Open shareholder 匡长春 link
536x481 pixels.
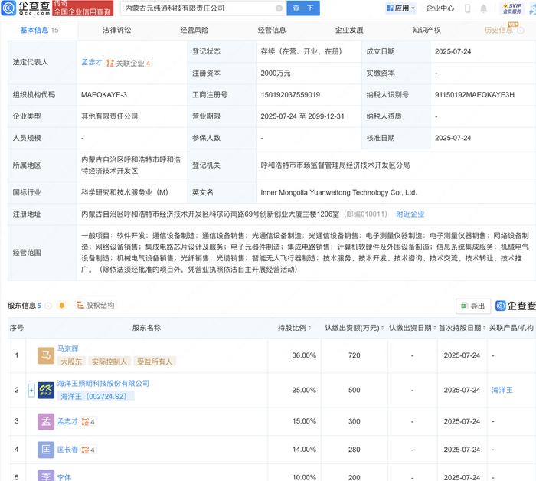tap(67, 450)
